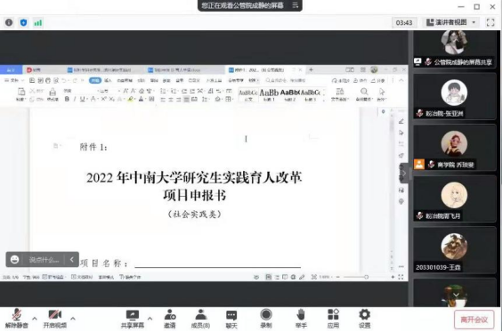
Task: Turn on the camera (开启视频)
Action: tap(55, 319)
